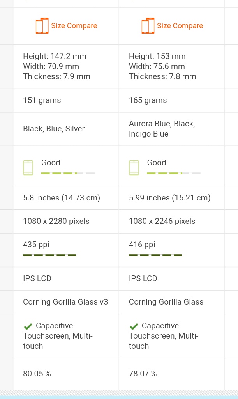Click the 435 ppi density bar
238x399 pixels.
point(49,255)
